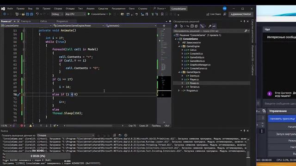Click the Save All toolbar icon

coord(31,14)
